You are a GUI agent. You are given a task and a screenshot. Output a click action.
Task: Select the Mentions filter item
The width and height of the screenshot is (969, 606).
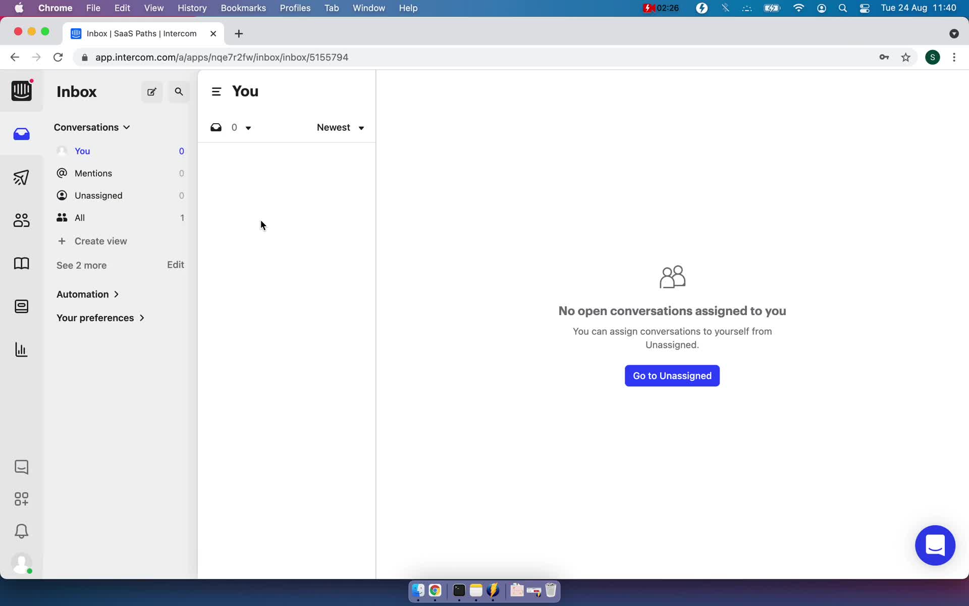tap(93, 172)
